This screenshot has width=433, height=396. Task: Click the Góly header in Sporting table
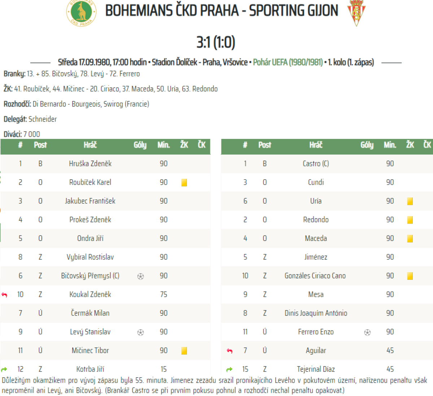coord(367,145)
